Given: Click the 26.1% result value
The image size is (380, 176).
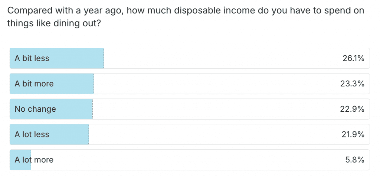Looking at the screenshot, I should pos(353,58).
